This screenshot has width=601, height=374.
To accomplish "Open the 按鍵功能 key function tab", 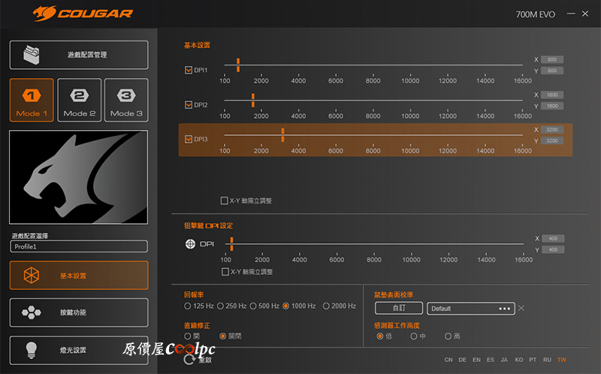I will click(79, 312).
